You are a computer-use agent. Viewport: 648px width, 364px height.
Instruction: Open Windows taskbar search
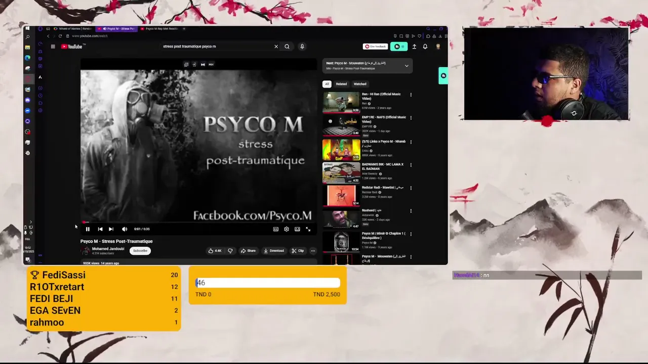(28, 37)
